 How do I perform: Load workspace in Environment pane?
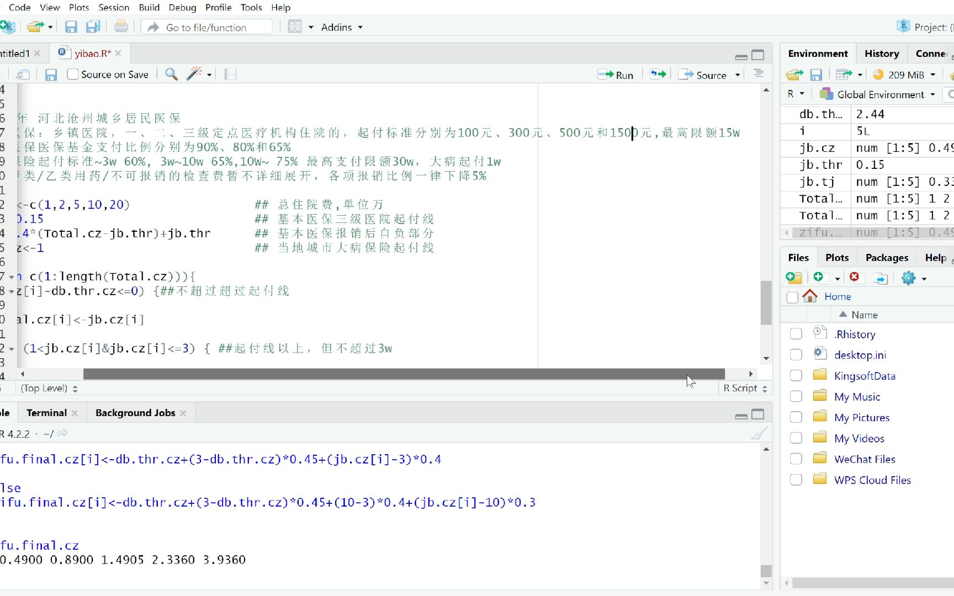[x=794, y=74]
